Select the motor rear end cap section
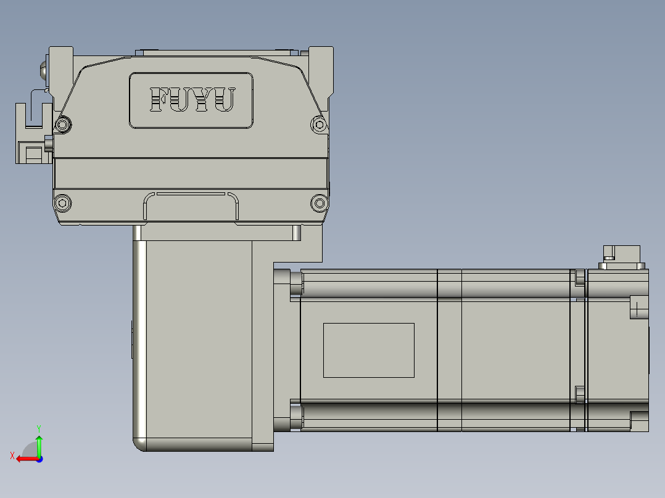 click(617, 350)
